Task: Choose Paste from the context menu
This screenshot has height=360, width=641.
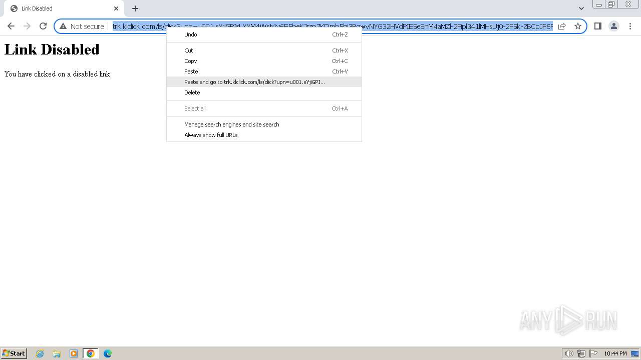Action: [x=264, y=71]
